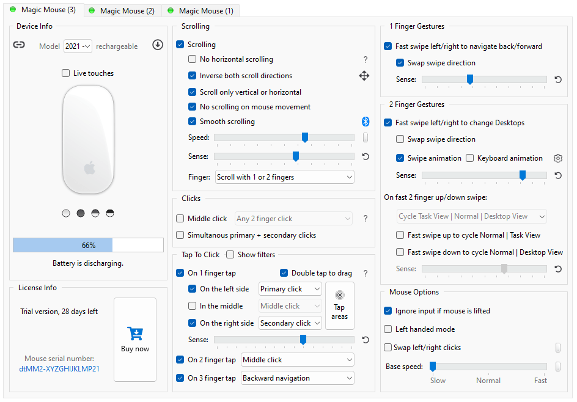Enable Live touches
This screenshot has height=402, width=577.
point(65,73)
